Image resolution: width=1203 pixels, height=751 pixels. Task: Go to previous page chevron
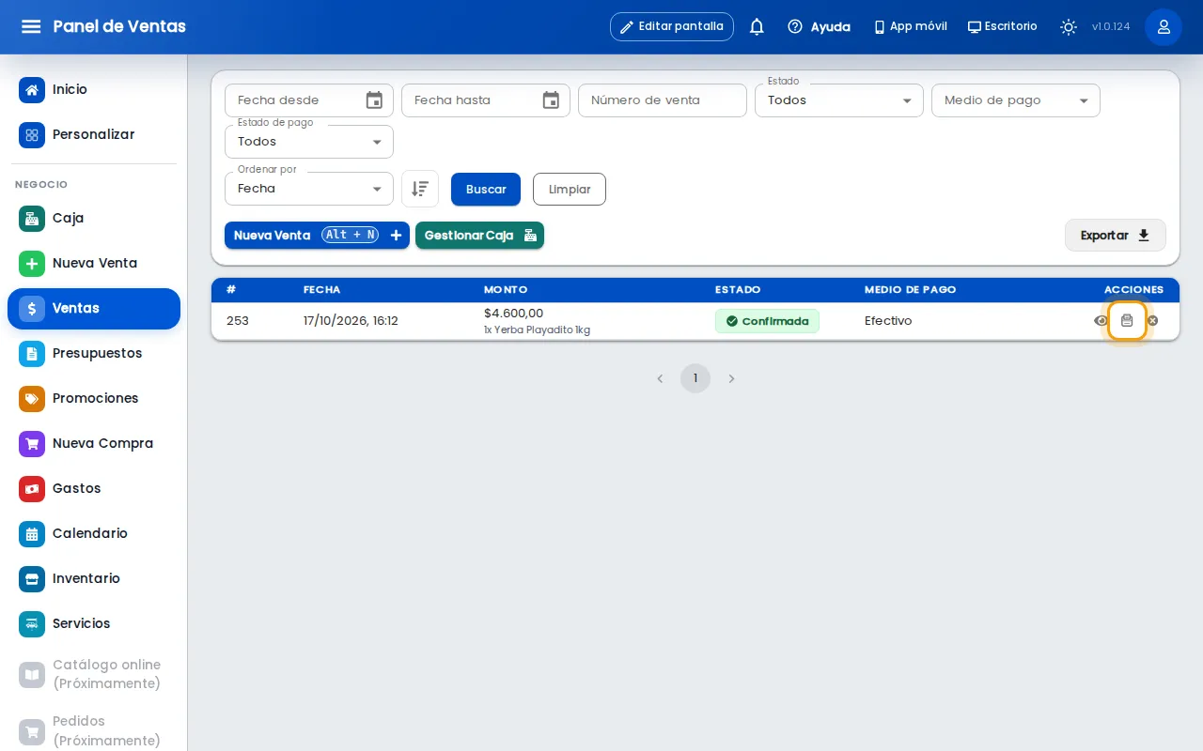[x=660, y=378]
